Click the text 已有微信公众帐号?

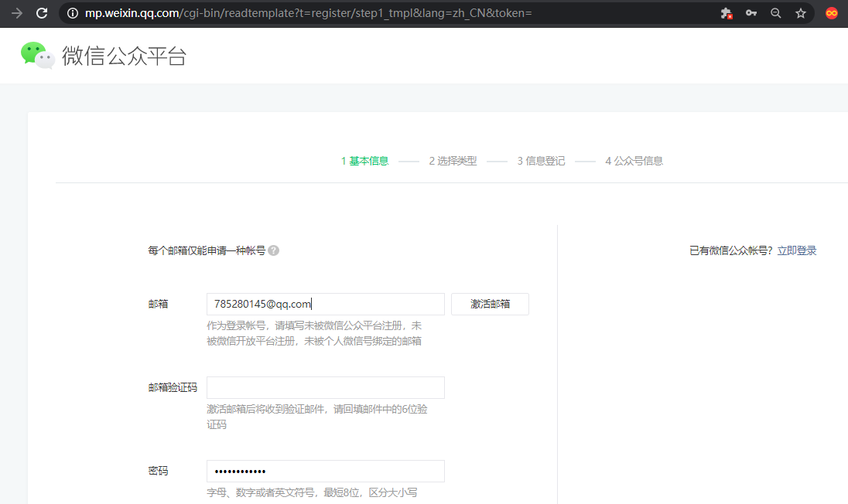pyautogui.click(x=731, y=250)
